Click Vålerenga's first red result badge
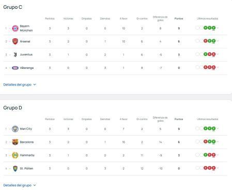The image size is (232, 190). [x=205, y=67]
